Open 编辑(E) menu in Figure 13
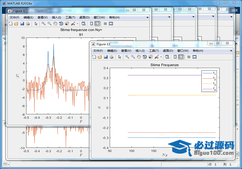 coord(112,51)
